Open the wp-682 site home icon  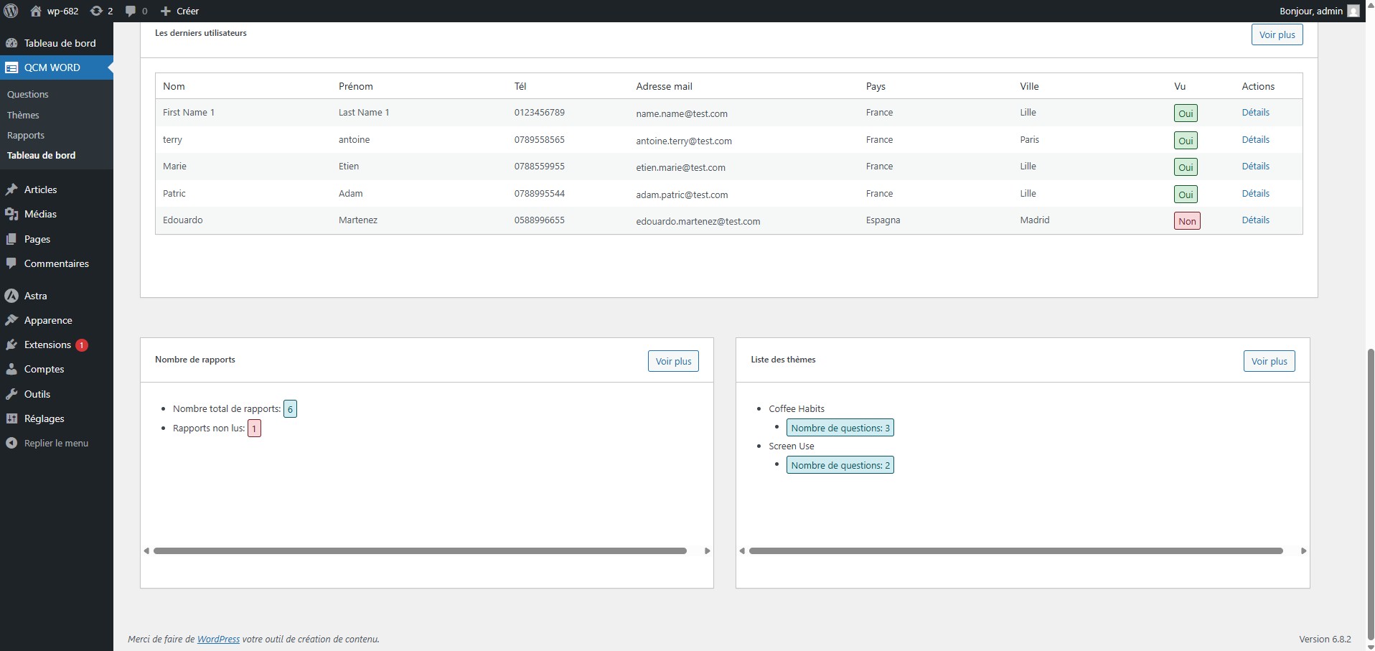pos(36,11)
